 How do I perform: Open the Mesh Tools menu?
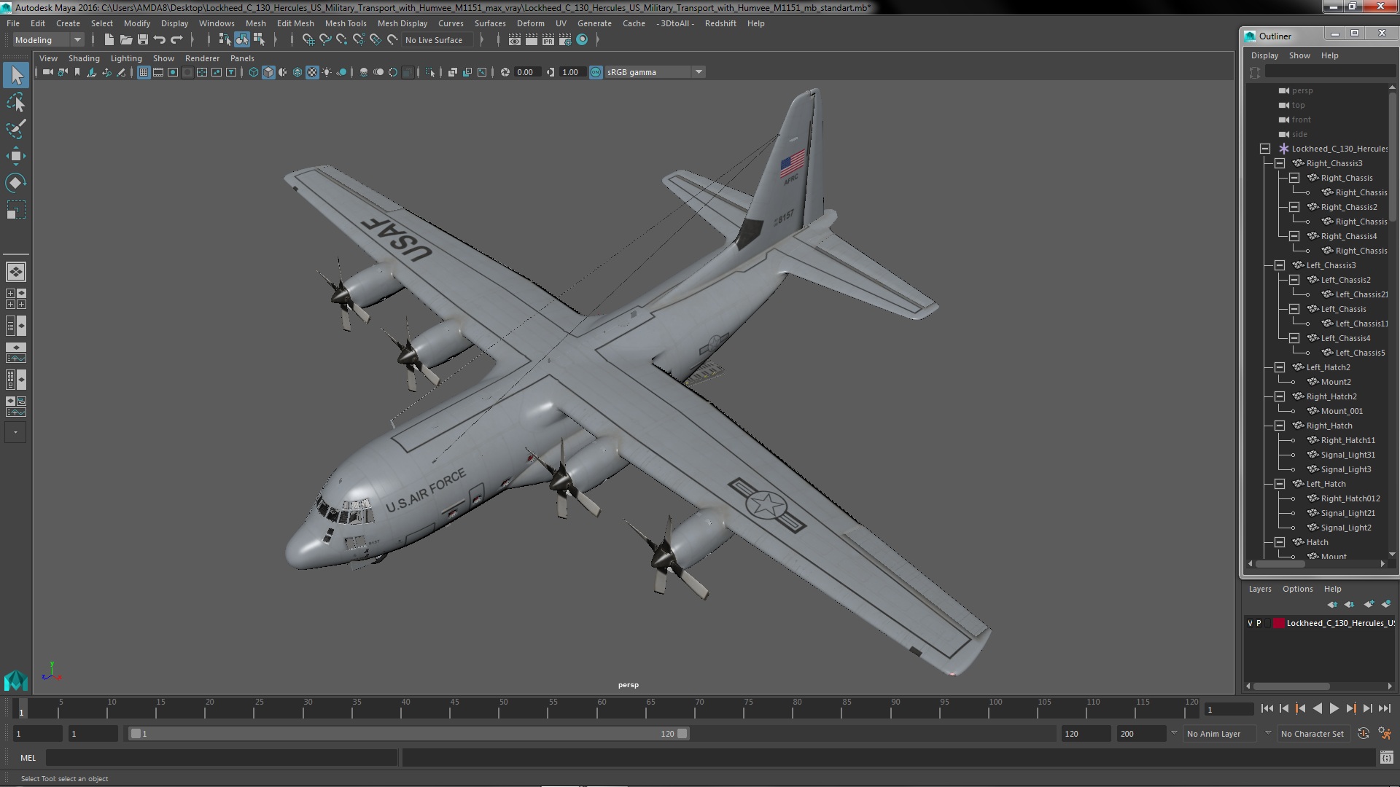(x=346, y=23)
